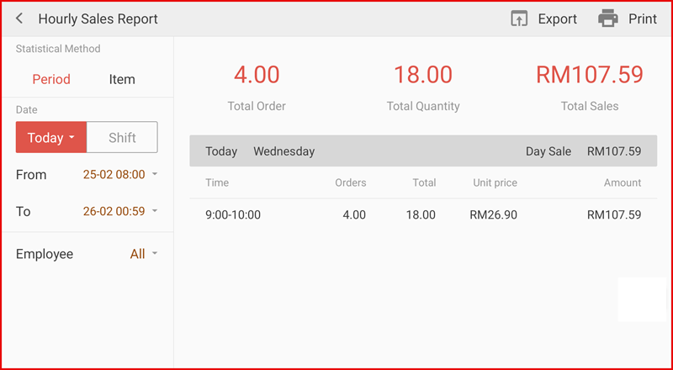Select the Shift date option

(x=122, y=138)
